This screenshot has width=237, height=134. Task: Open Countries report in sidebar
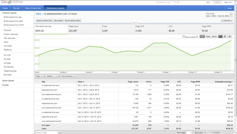pos(7,46)
